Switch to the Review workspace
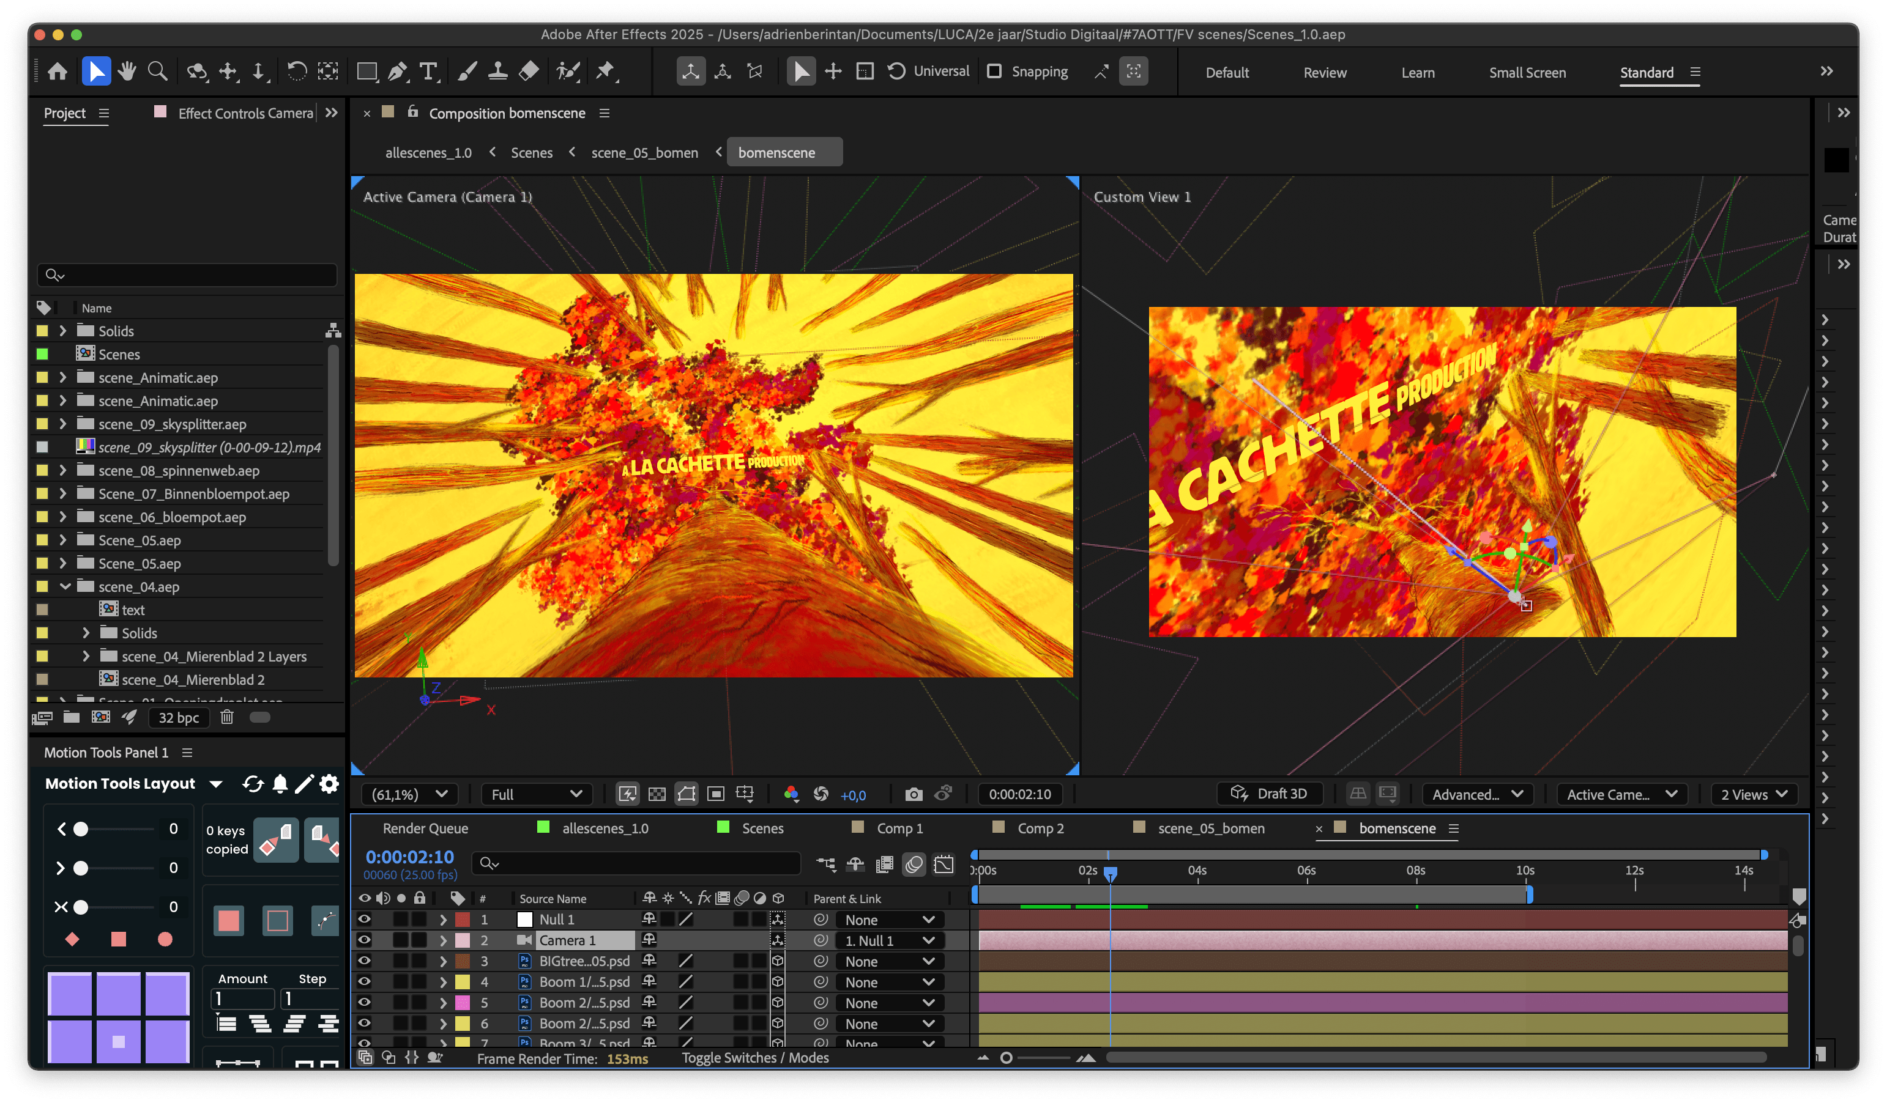 point(1325,73)
